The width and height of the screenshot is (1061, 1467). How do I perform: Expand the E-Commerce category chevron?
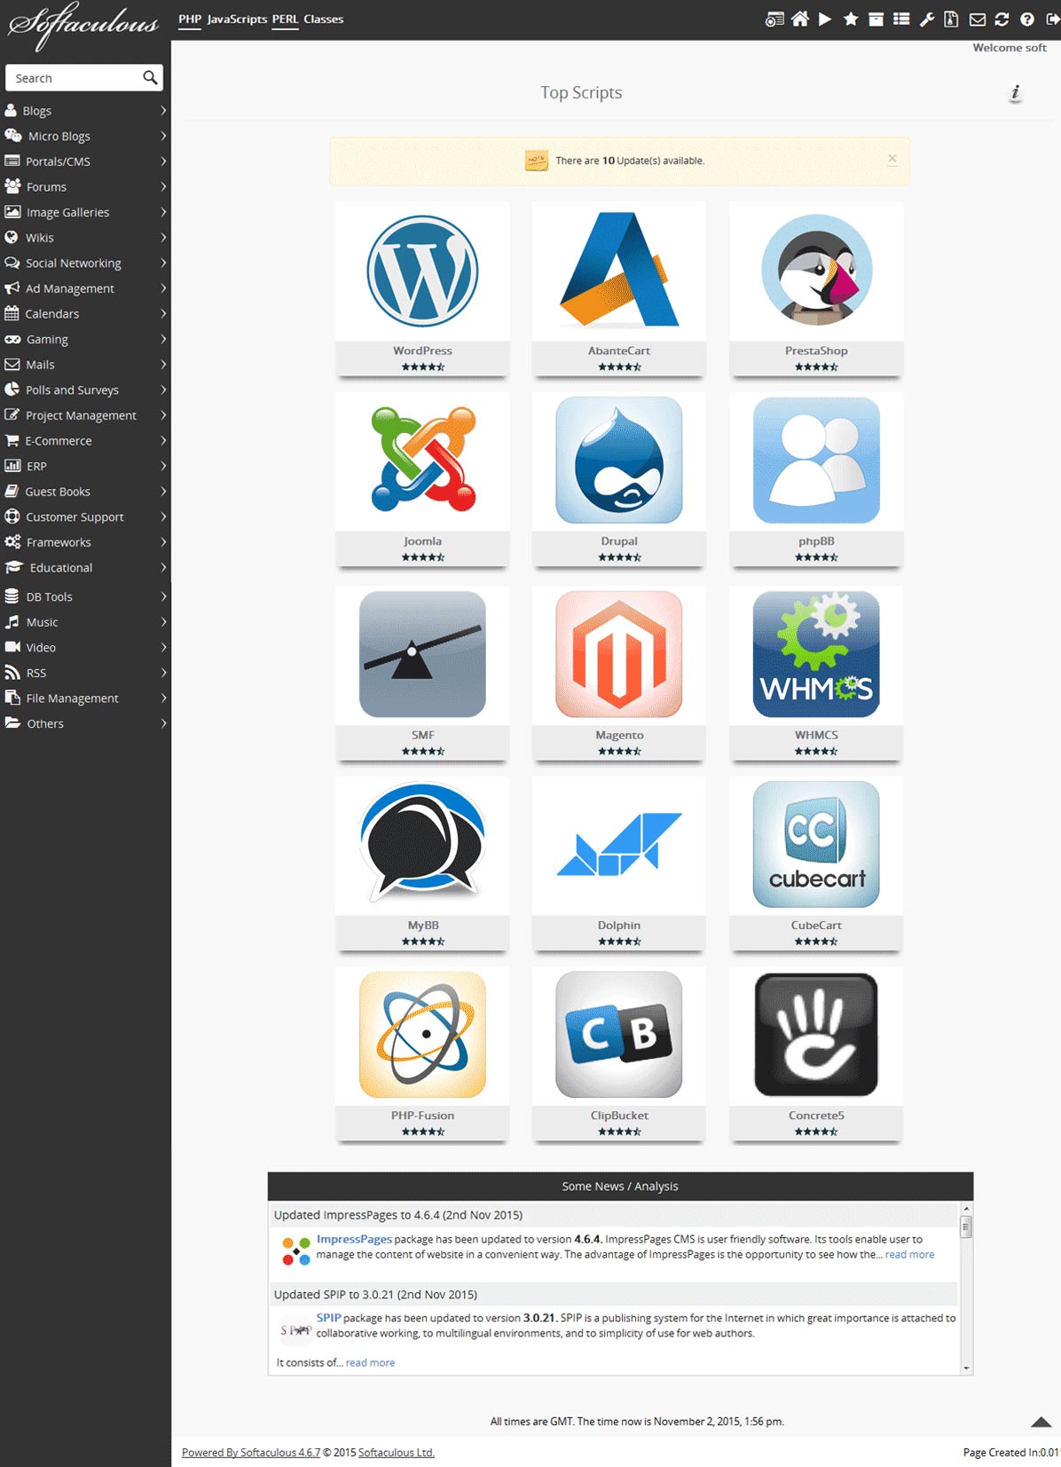click(x=163, y=440)
